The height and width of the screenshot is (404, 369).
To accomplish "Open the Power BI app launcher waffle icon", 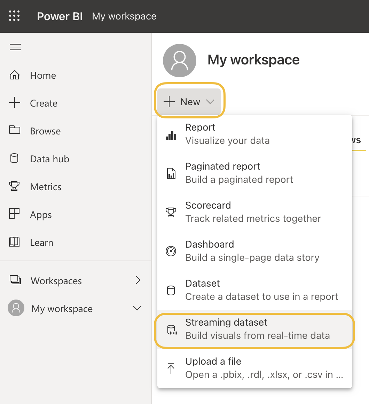I will pyautogui.click(x=14, y=16).
